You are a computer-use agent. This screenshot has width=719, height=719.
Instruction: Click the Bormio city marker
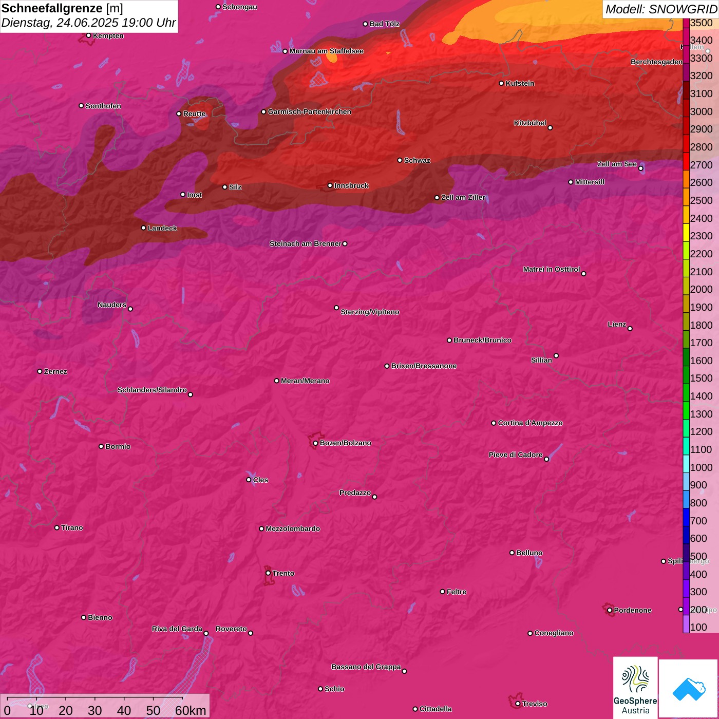pyautogui.click(x=101, y=446)
